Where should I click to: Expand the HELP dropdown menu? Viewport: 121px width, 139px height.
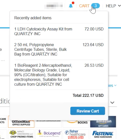[x=113, y=6]
